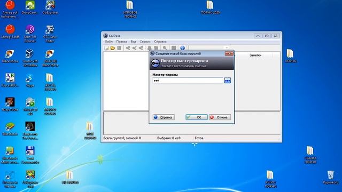Click status bar text "Всего групп: 0, записей: 0"

click(122, 138)
